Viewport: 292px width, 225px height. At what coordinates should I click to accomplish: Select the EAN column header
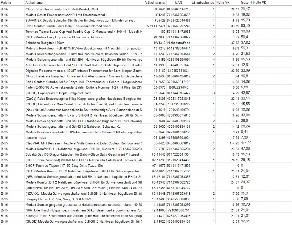coord(178,3)
